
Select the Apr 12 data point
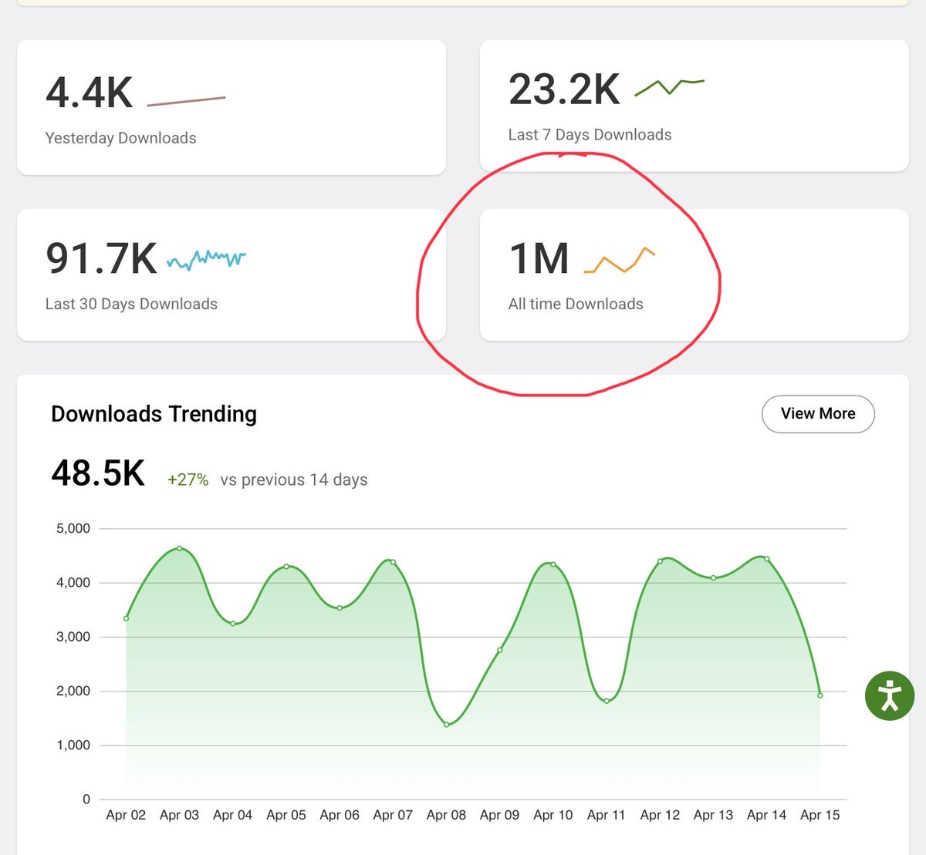point(660,561)
